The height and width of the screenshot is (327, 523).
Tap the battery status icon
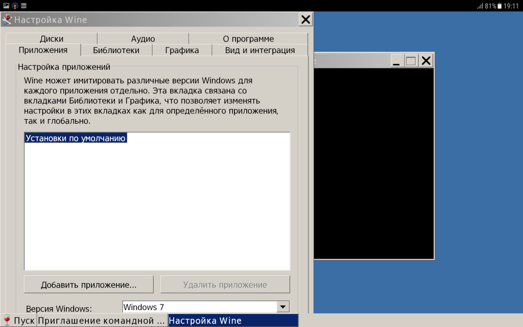click(x=500, y=6)
